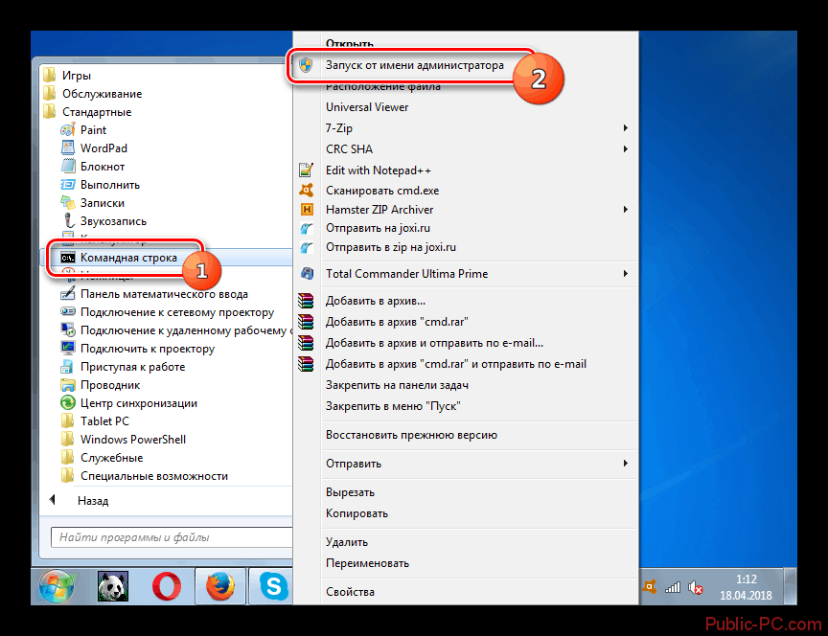Image resolution: width=828 pixels, height=636 pixels.
Task: Choose Run as administrator option
Action: click(414, 66)
